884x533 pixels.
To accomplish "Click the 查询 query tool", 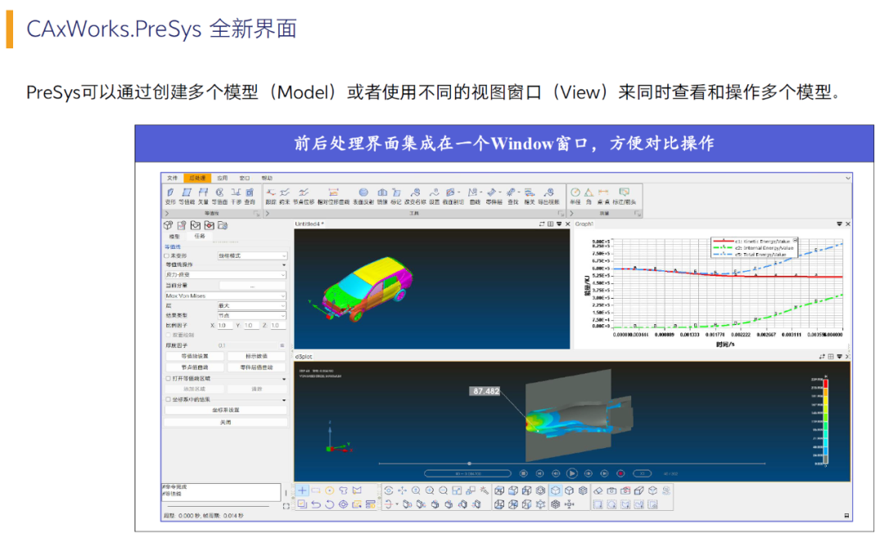I will point(250,196).
